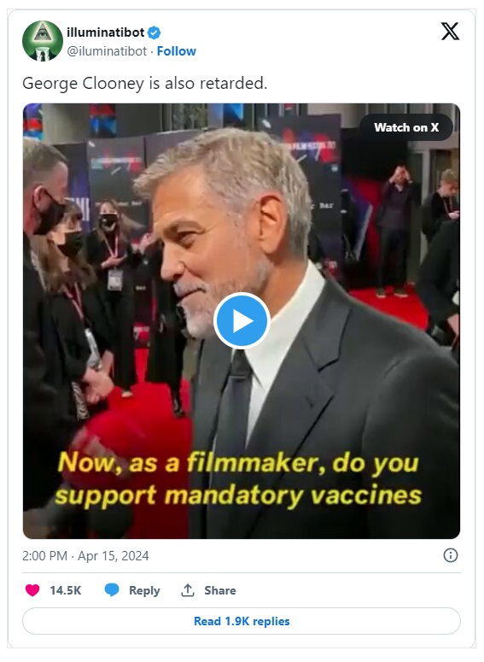Follow the iluminatibot account
This screenshot has width=484, height=662.
[x=177, y=51]
